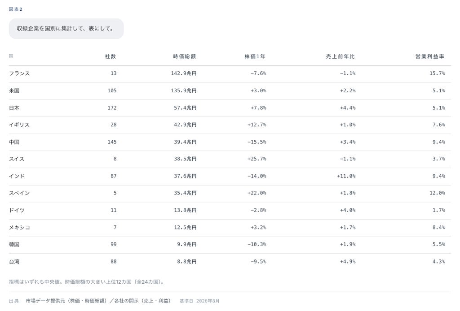This screenshot has width=460, height=311.
Task: Select the 時価総額 column header
Action: pyautogui.click(x=184, y=56)
